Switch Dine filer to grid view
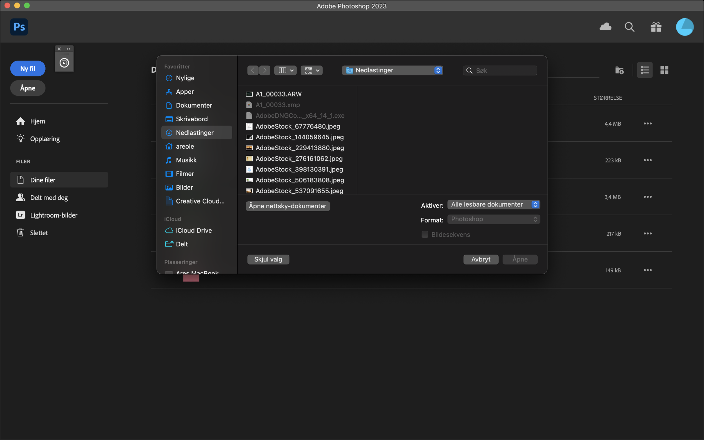Screen dimensions: 704x440 coord(664,70)
